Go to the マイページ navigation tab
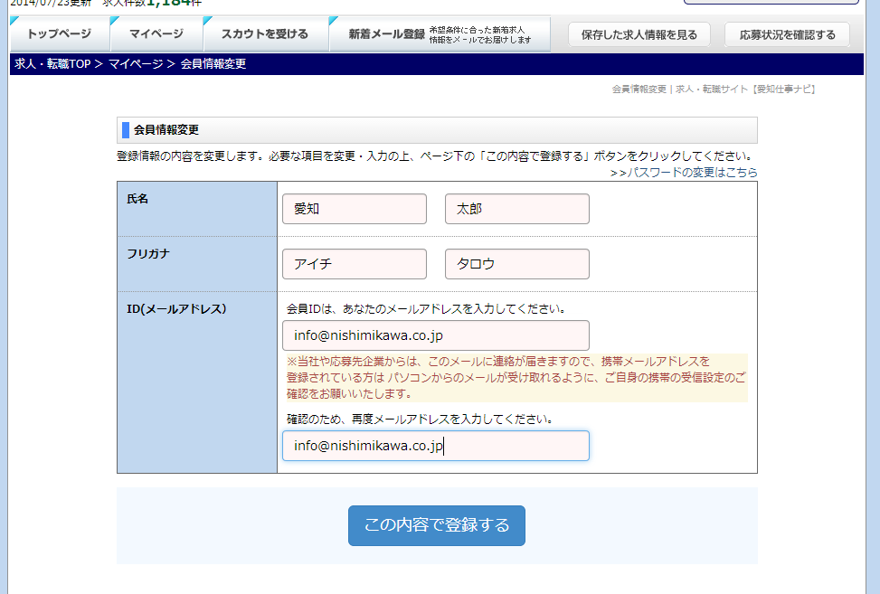This screenshot has width=880, height=594. point(156,34)
